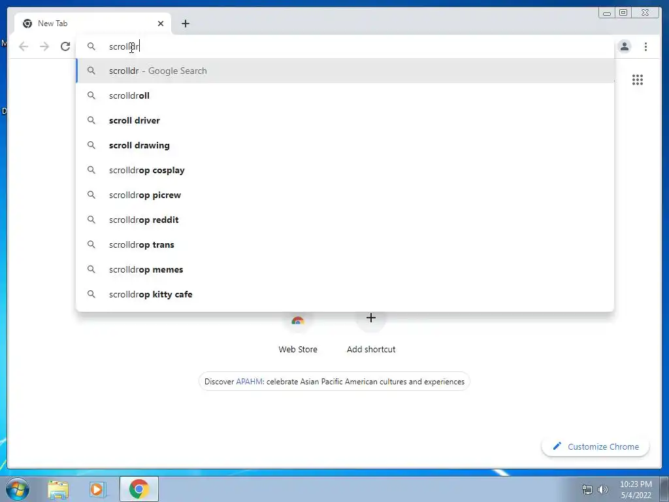Click the address bar containing scrolldr
Image resolution: width=669 pixels, height=502 pixels.
click(345, 46)
